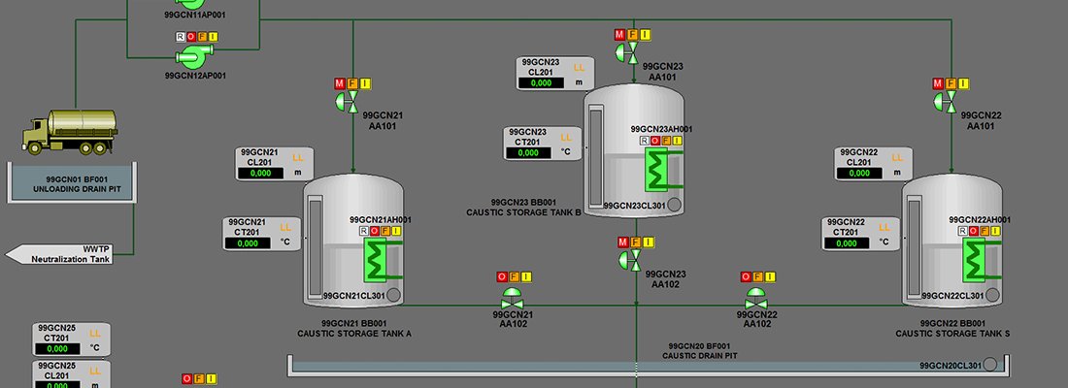Click the 99GCN21 CL201 level value field

click(260, 173)
